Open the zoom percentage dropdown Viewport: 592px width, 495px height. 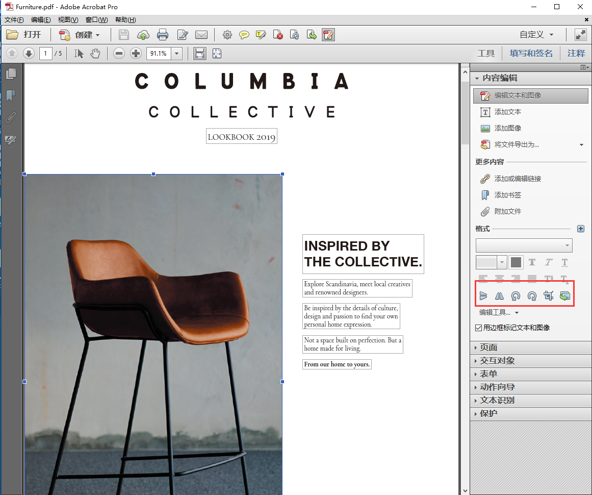coord(177,54)
